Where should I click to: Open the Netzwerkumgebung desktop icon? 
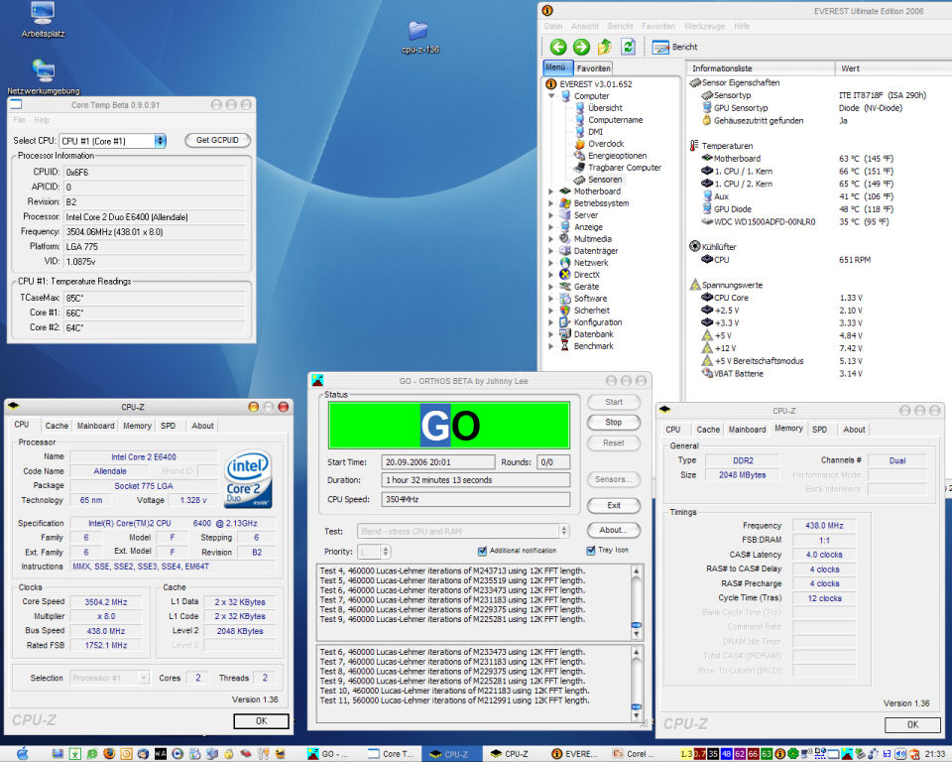point(43,77)
